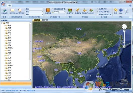Enable the 影像最近更新区域 checkbox
The height and width of the screenshot is (93, 133).
[x=98, y=14]
